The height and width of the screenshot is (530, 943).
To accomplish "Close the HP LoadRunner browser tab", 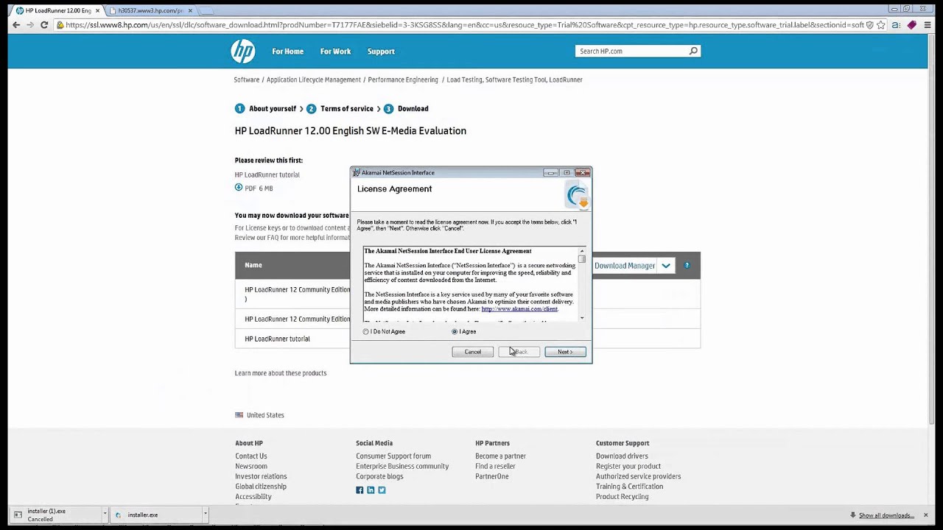I will (x=97, y=10).
